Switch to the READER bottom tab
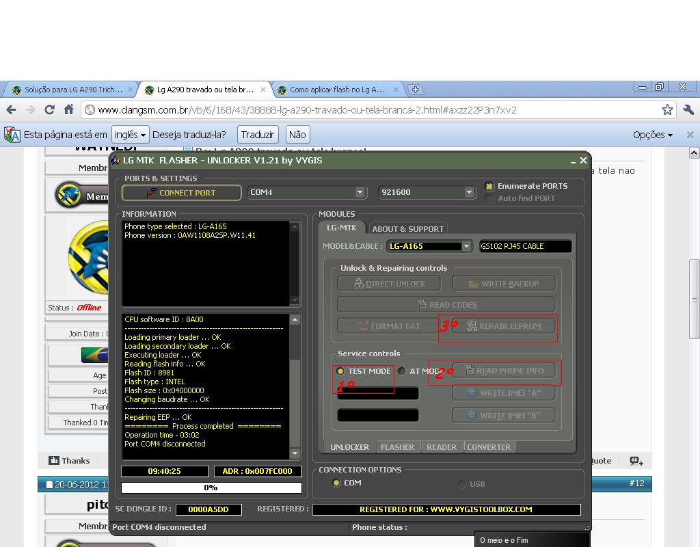The height and width of the screenshot is (547, 700). point(442,447)
